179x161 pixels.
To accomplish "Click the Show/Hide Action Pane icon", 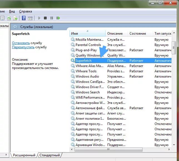I will (x=30, y=18).
